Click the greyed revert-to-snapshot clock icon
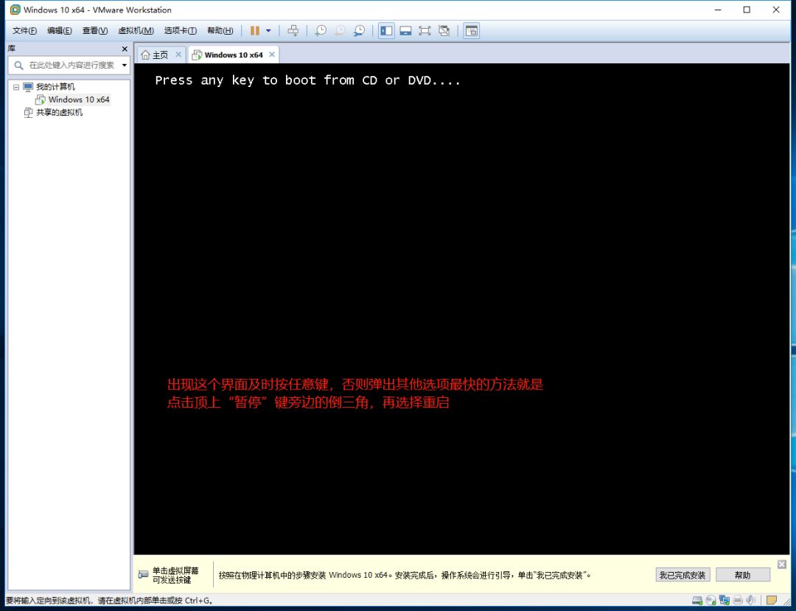This screenshot has width=796, height=611. (x=340, y=31)
